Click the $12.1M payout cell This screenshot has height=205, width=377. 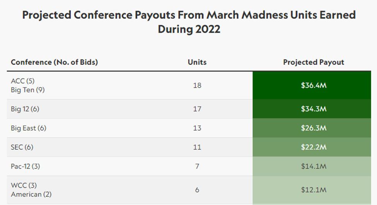click(x=314, y=190)
